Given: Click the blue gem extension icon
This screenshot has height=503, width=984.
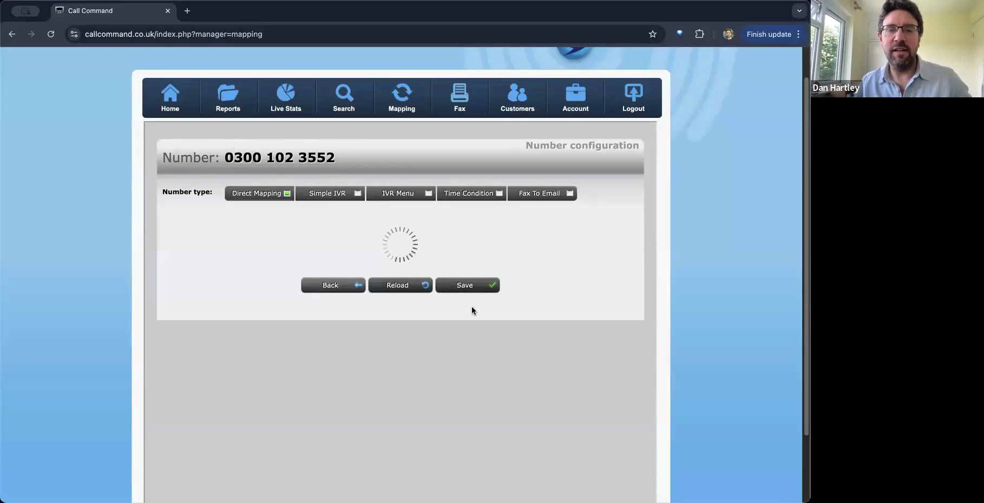Looking at the screenshot, I should tap(680, 34).
